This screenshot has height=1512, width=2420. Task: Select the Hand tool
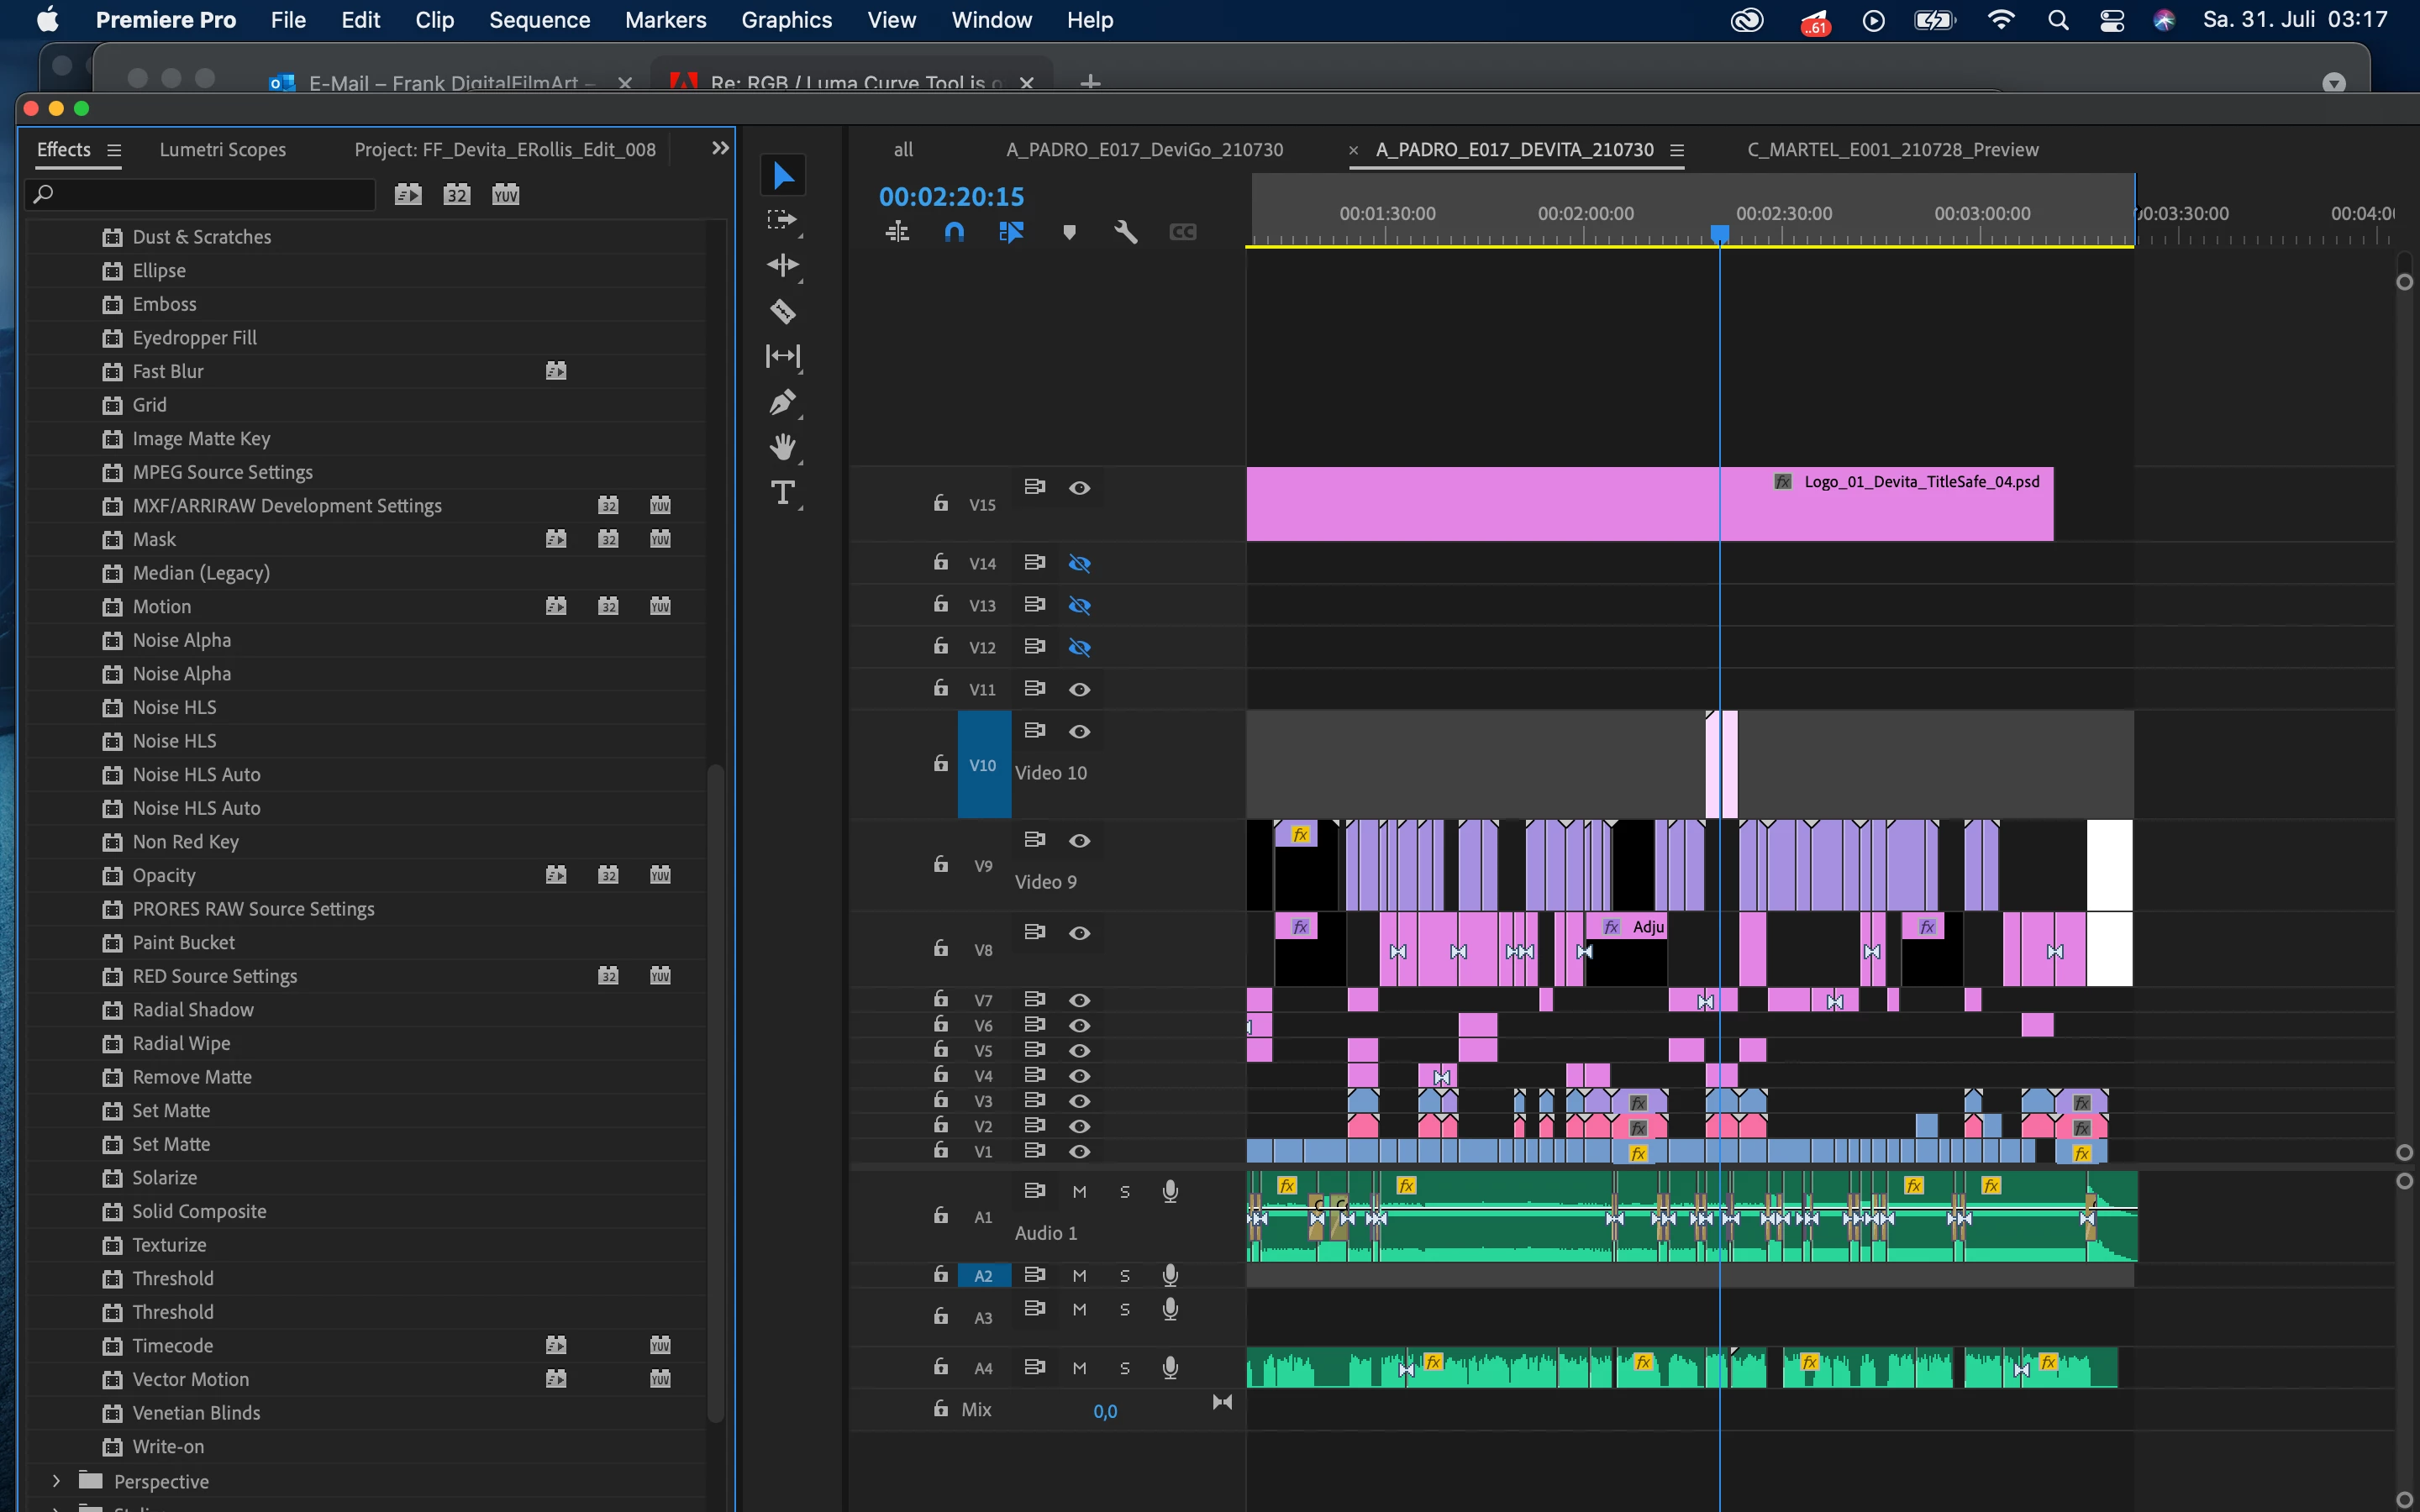coord(783,446)
